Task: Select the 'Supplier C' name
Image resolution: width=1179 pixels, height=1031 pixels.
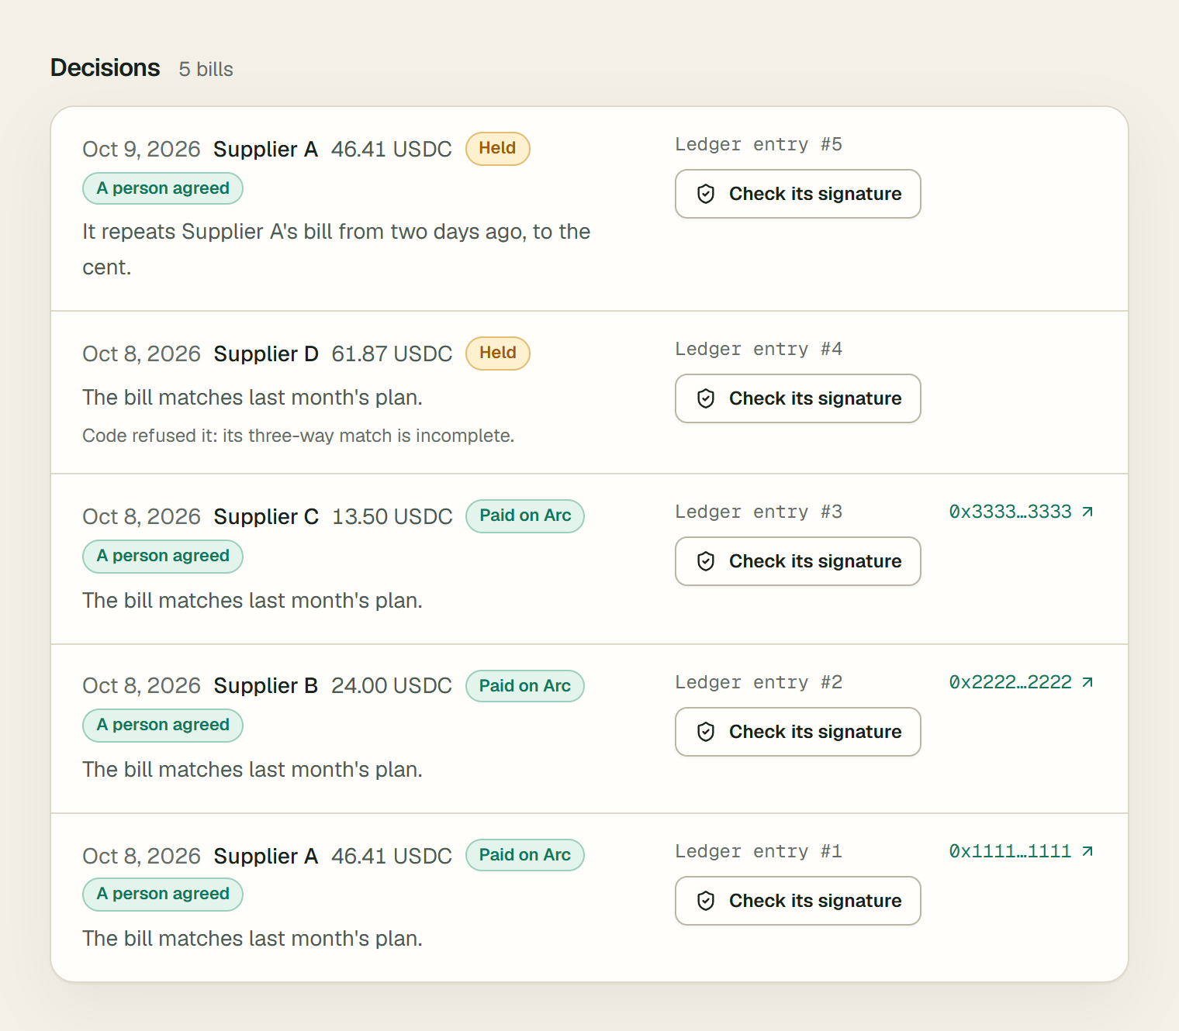Action: pyautogui.click(x=266, y=517)
